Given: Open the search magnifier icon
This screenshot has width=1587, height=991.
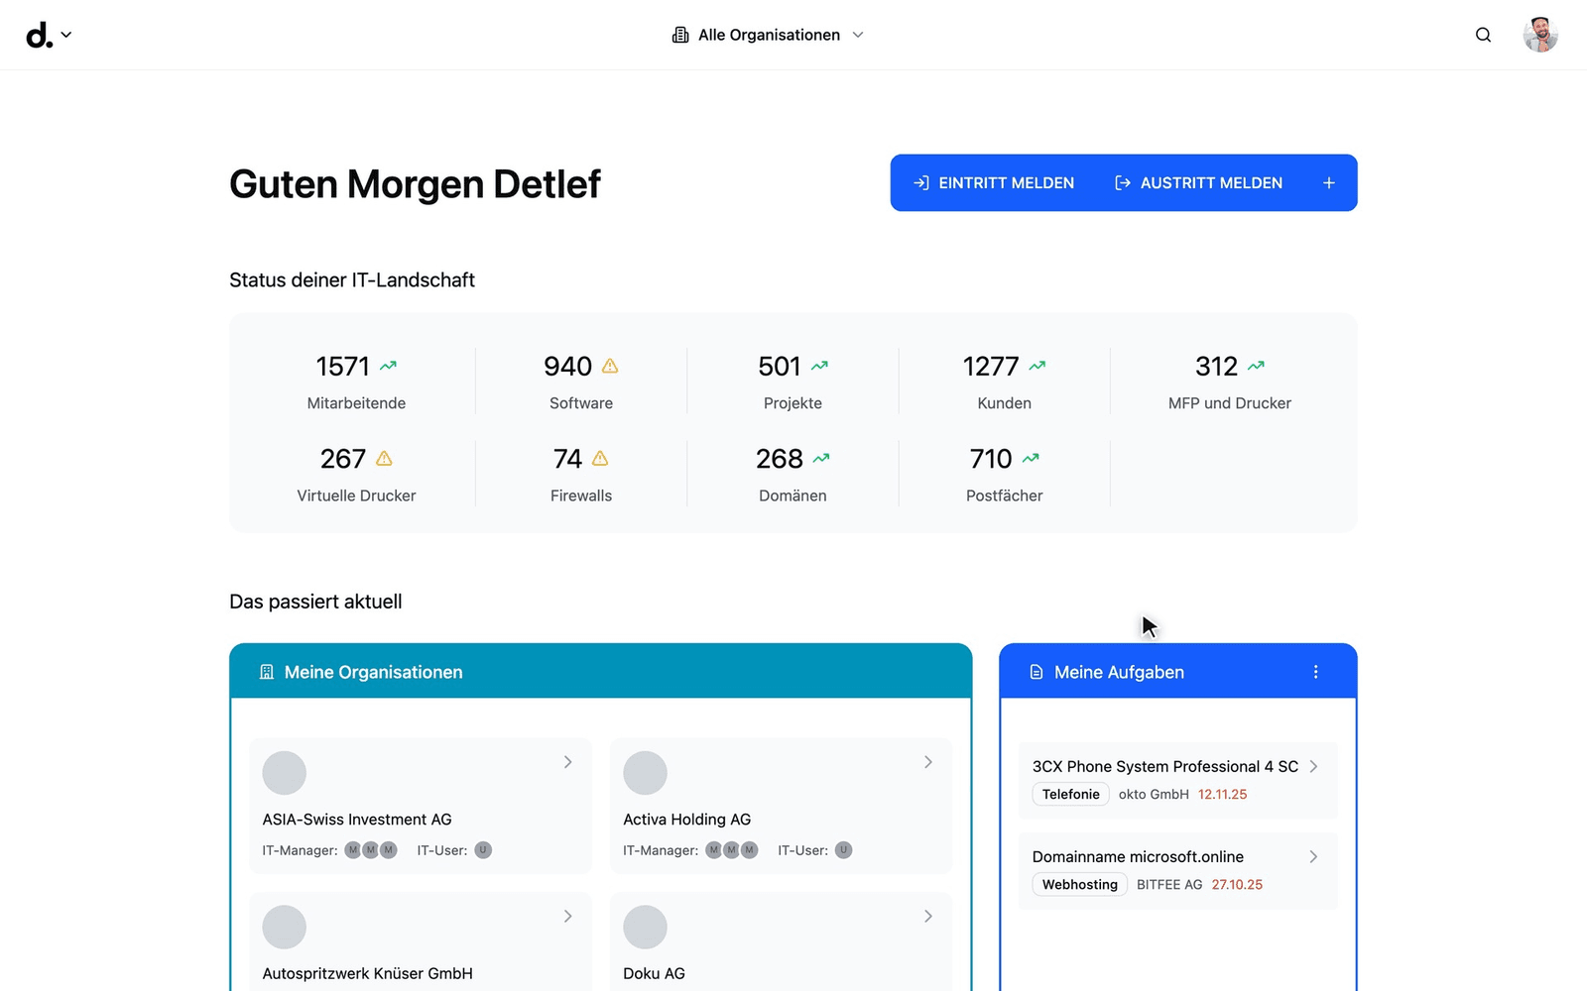Looking at the screenshot, I should (x=1483, y=35).
